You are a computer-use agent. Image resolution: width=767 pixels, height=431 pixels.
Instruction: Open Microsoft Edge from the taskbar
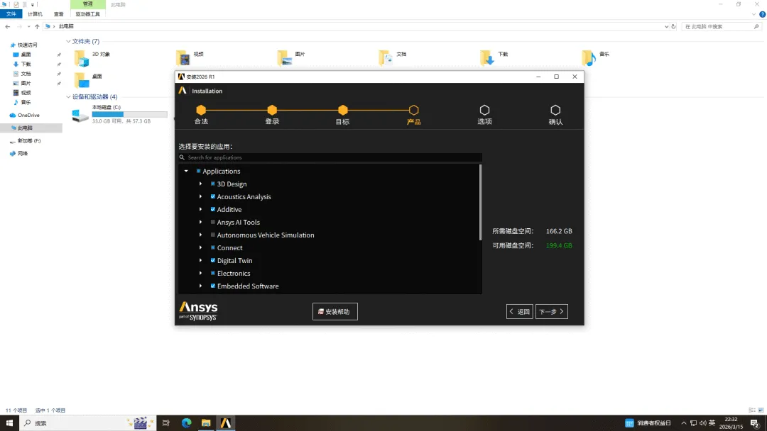186,422
